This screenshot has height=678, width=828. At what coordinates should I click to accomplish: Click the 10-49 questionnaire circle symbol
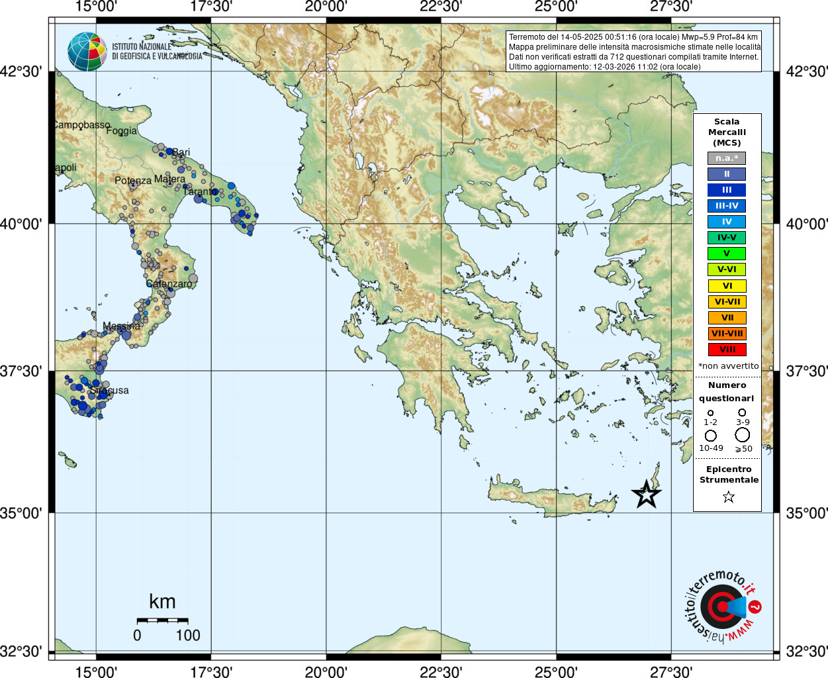[711, 436]
